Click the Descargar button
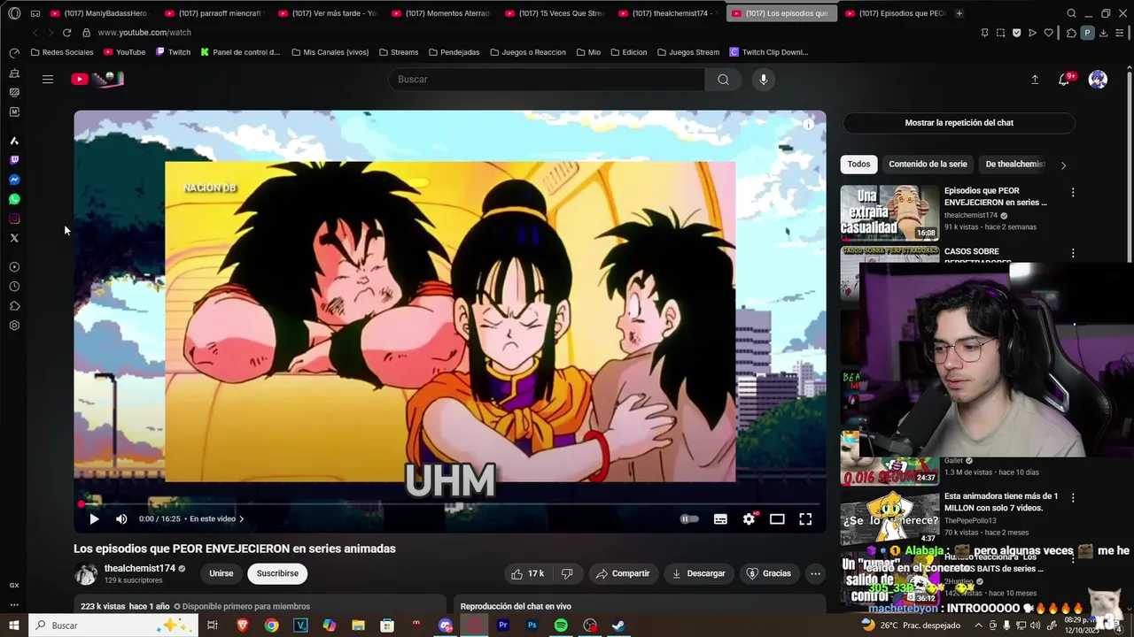 (x=698, y=573)
